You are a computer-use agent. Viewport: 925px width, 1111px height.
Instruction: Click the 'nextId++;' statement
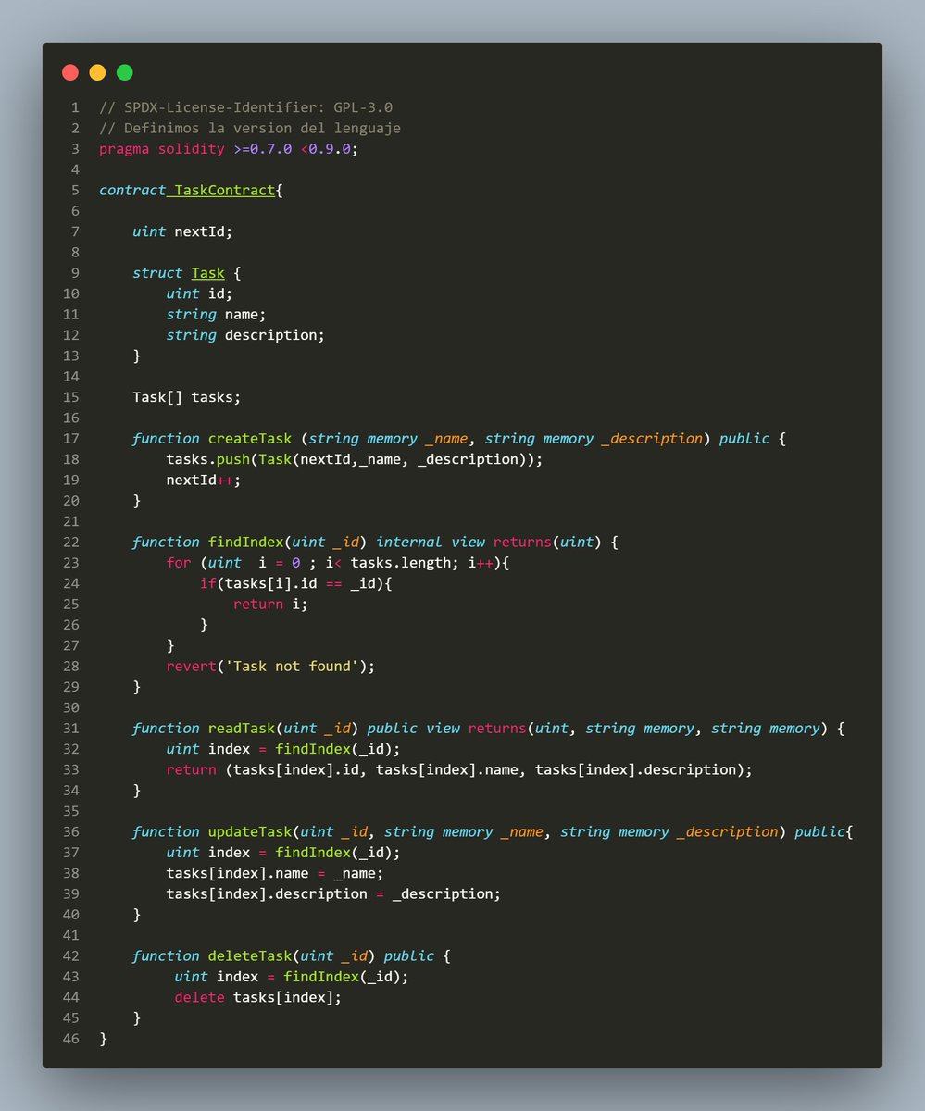[x=204, y=480]
